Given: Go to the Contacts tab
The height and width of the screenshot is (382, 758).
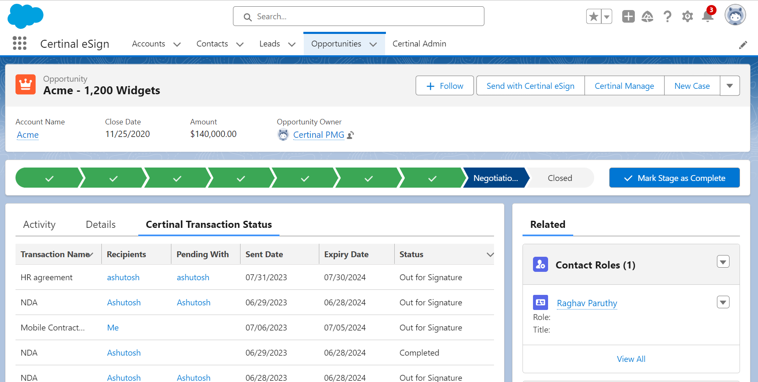Looking at the screenshot, I should tap(212, 44).
